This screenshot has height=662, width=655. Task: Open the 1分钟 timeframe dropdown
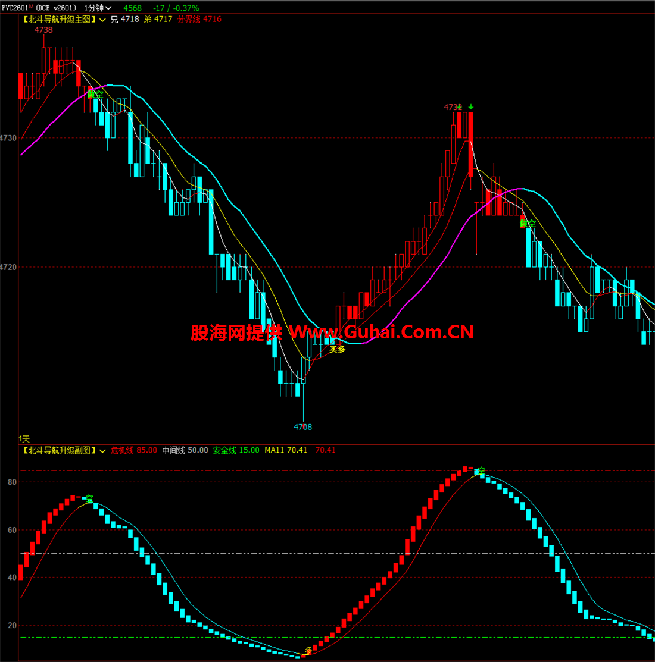point(98,8)
